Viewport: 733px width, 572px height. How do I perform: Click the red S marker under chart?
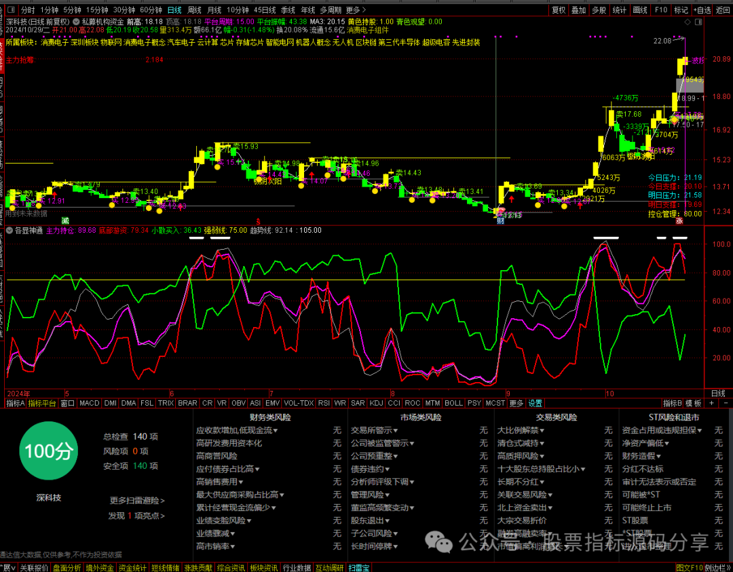258,221
